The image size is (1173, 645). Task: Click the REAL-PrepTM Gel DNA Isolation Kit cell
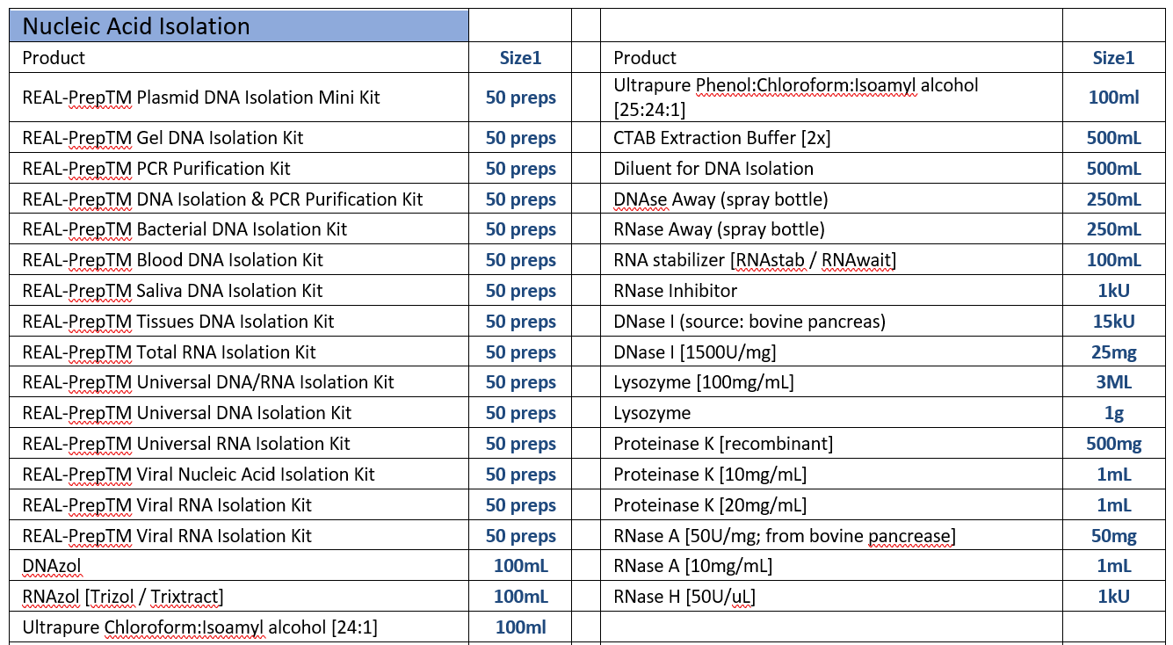pos(163,138)
